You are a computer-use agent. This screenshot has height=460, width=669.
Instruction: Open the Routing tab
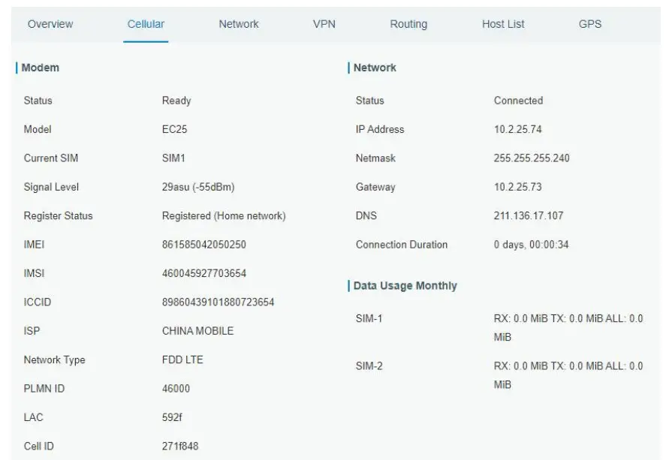pos(408,24)
